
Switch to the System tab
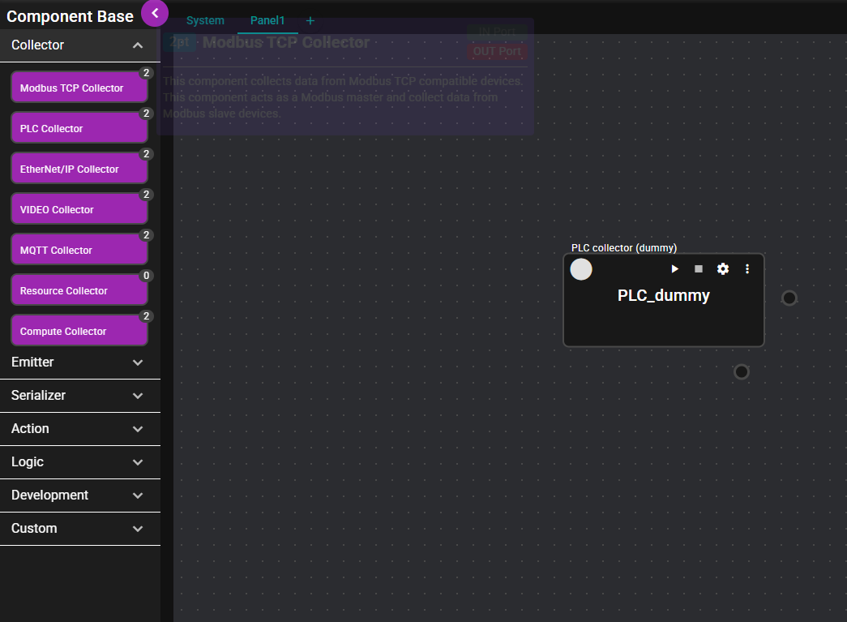205,21
